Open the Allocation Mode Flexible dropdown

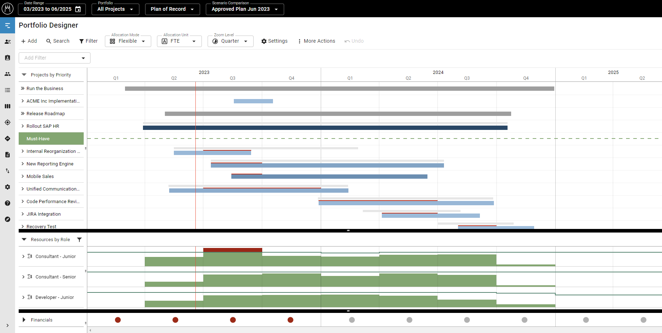pos(128,41)
